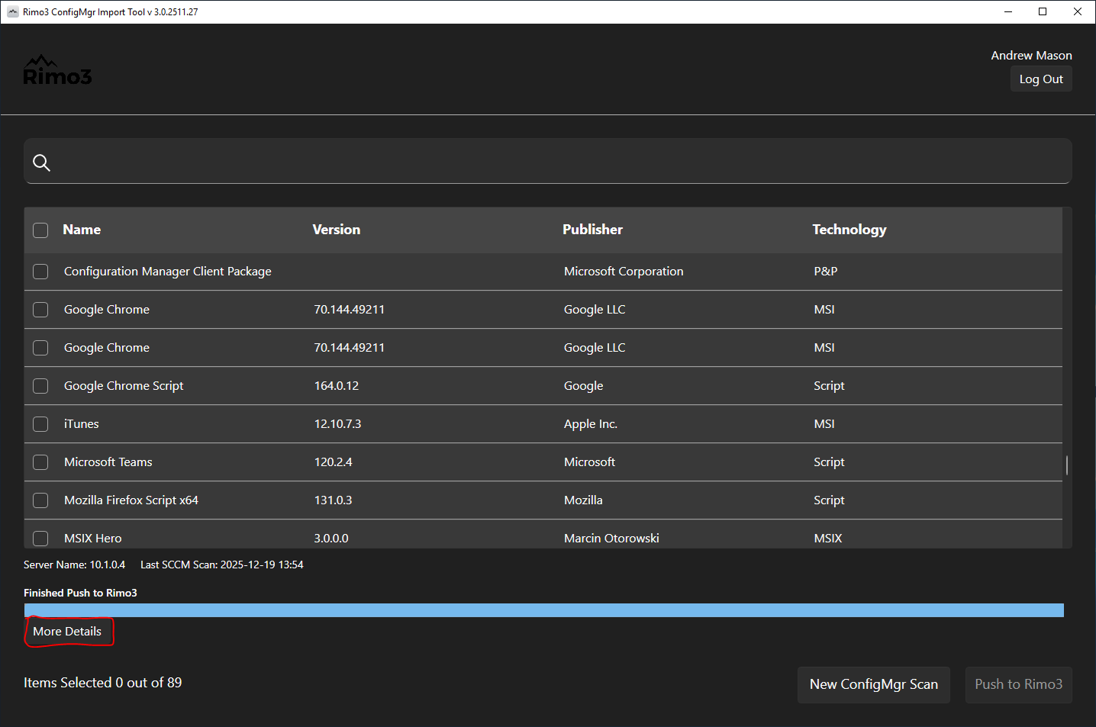Click the Push to Rimo3 button
The height and width of the screenshot is (727, 1096).
1018,684
